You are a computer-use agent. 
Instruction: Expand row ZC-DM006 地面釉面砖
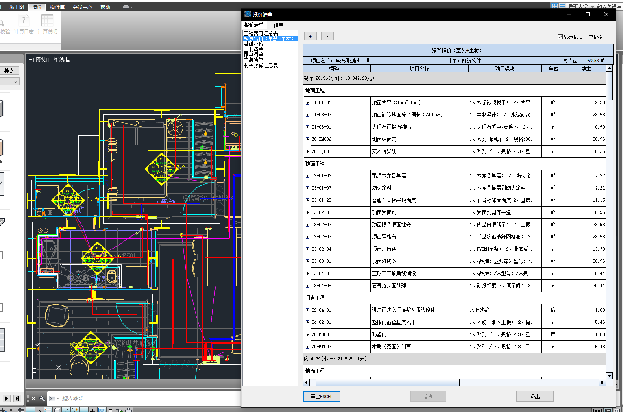[307, 139]
